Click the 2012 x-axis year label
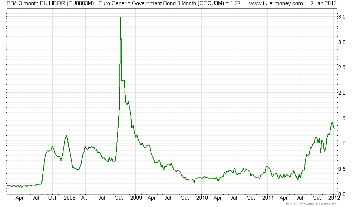 click(x=334, y=198)
